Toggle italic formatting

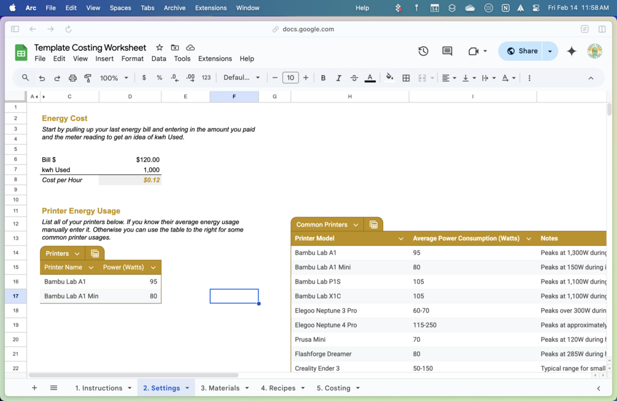coord(338,78)
